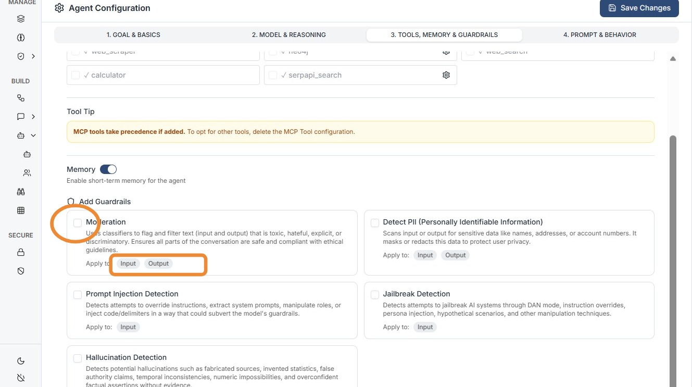Click the grid table icon in sidebar
The height and width of the screenshot is (387, 692).
pos(21,210)
